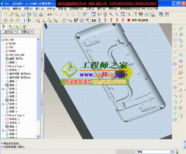Toggle coordinate system display icon

pyautogui.click(x=56, y=21)
